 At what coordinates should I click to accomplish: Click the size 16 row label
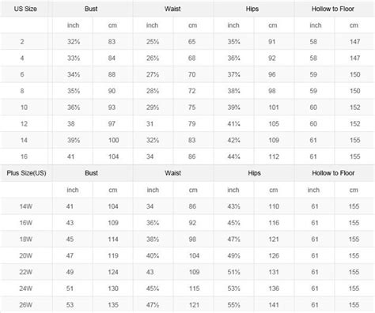coord(24,156)
